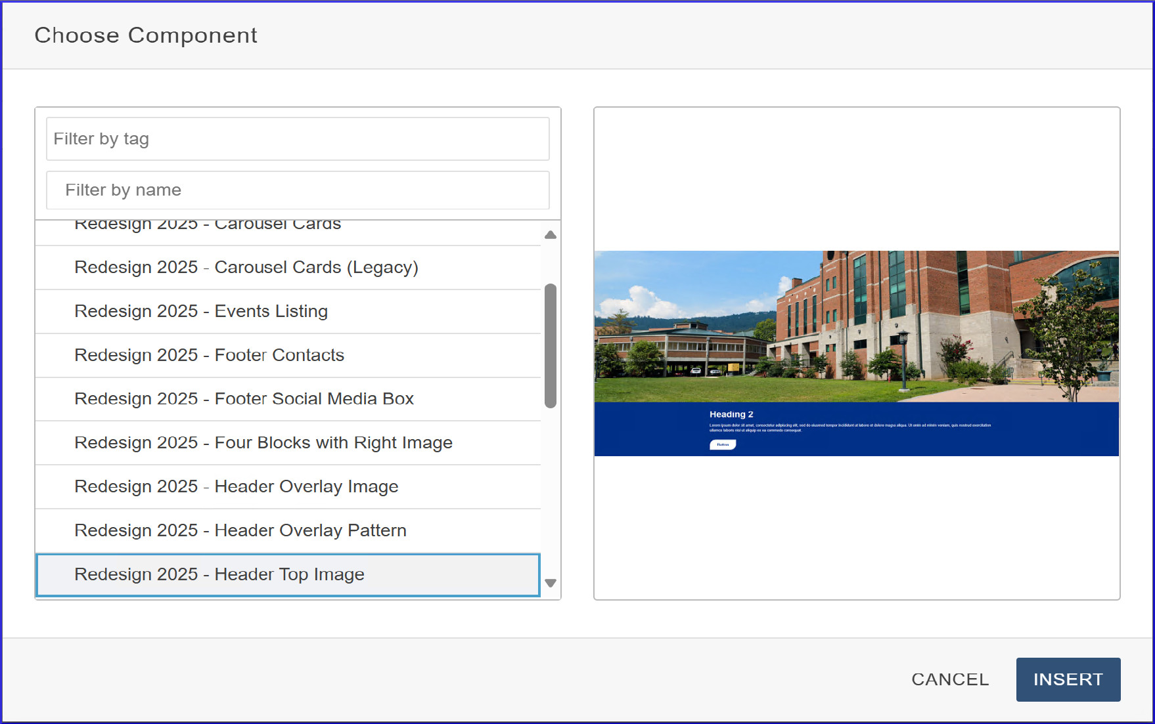Select Redesign 2025 - Carousel Cards (Legacy)

coord(246,268)
